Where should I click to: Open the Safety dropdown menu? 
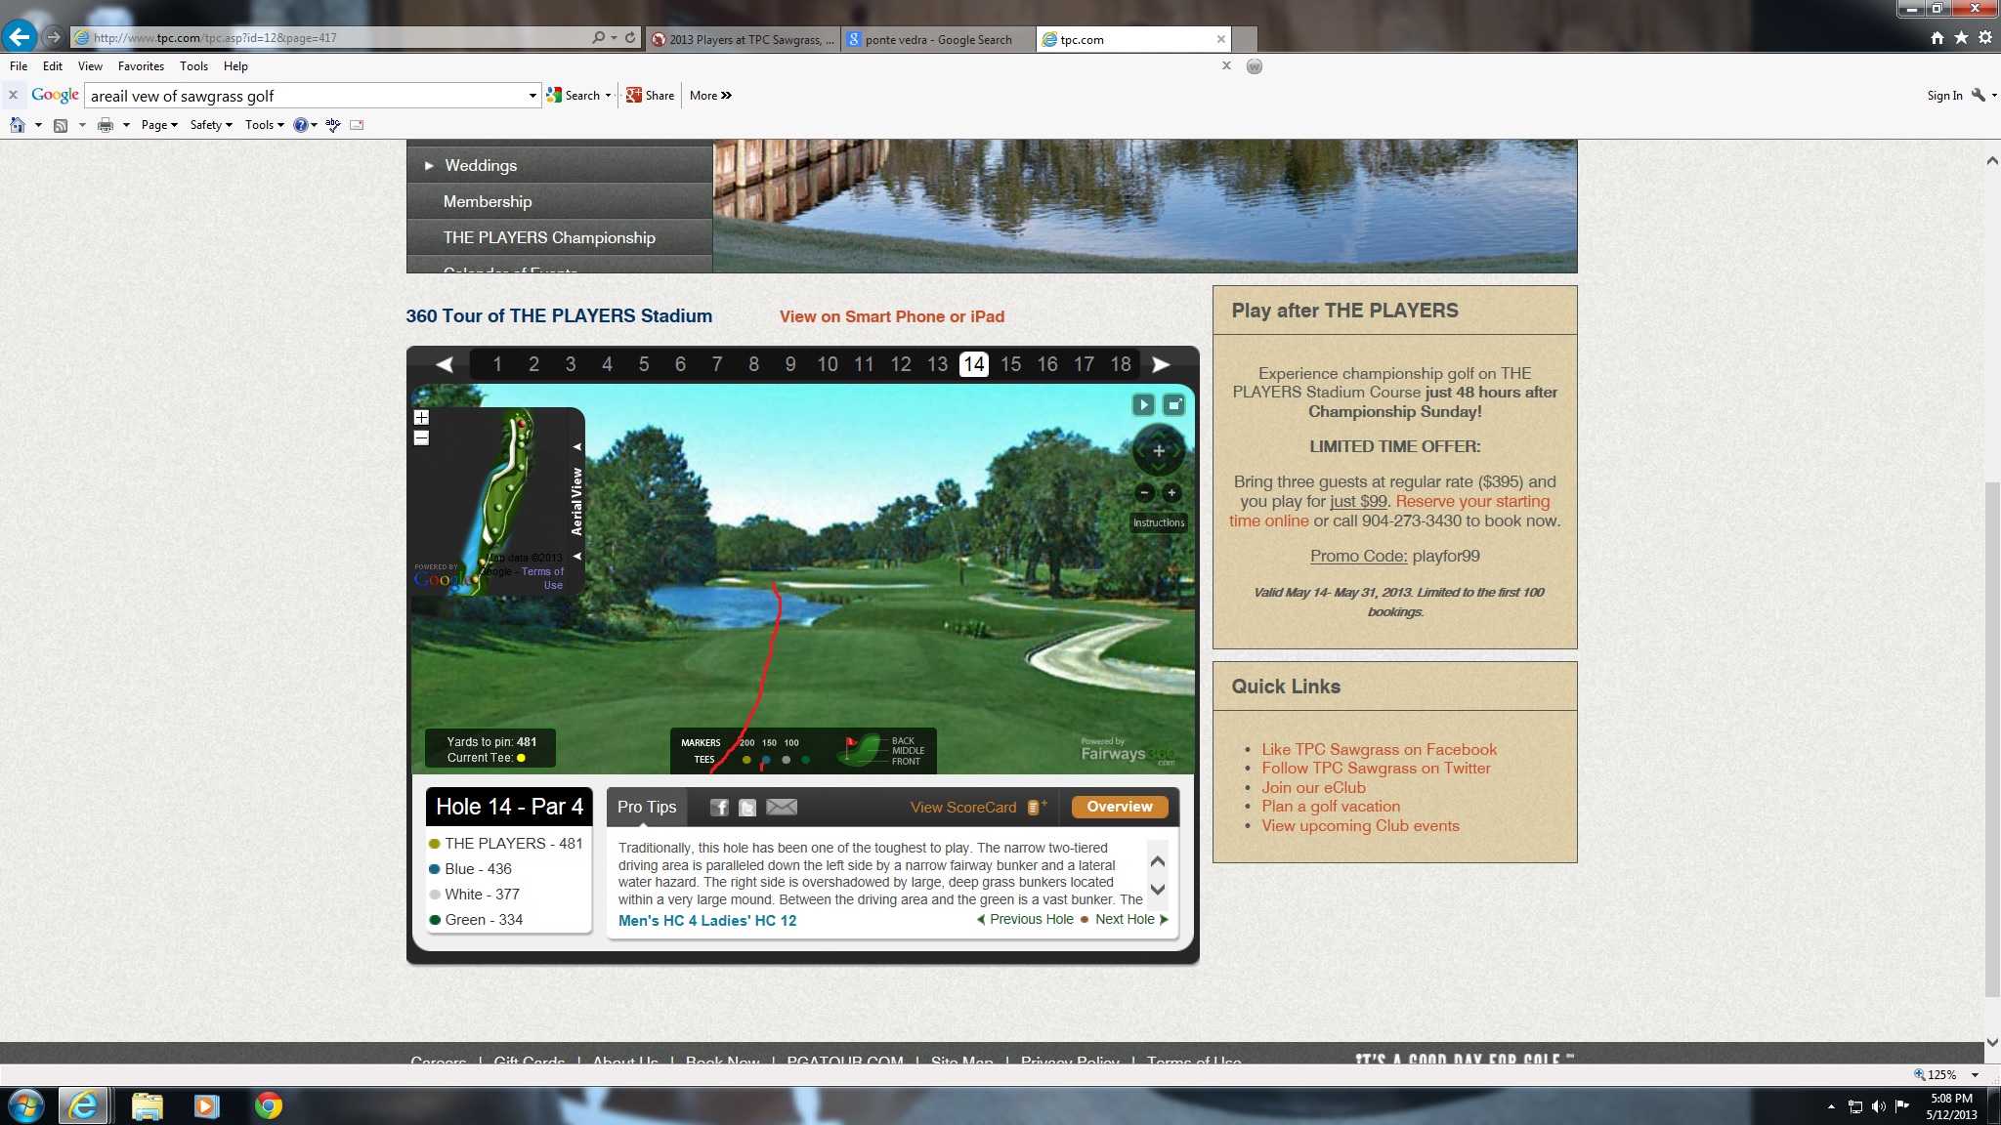[210, 125]
